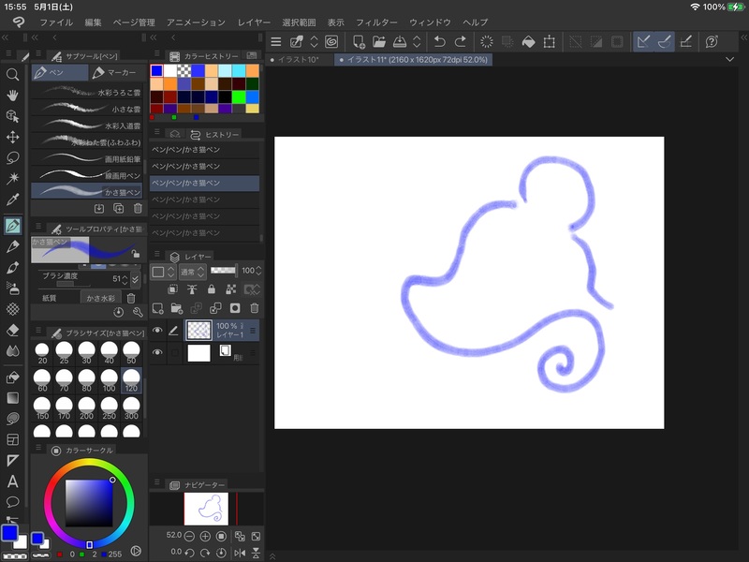This screenshot has height=562, width=749.
Task: Click the layer opacity slider
Action: (224, 271)
